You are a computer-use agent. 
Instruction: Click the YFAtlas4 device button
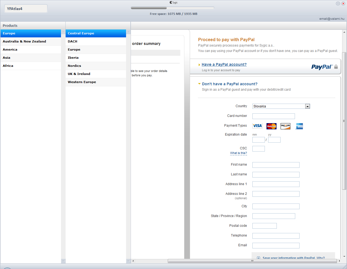pos(26,9)
